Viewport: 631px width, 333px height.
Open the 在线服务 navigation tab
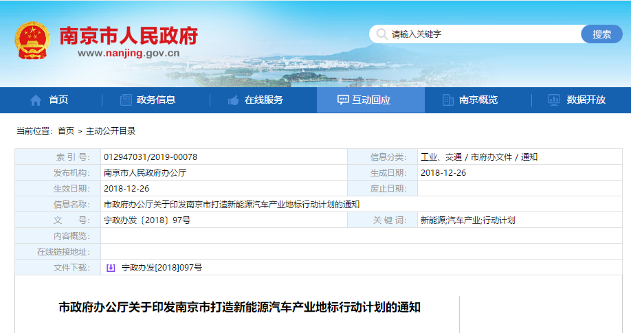(x=263, y=100)
